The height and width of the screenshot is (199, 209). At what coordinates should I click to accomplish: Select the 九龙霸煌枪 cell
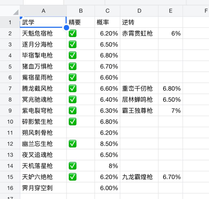(139, 177)
